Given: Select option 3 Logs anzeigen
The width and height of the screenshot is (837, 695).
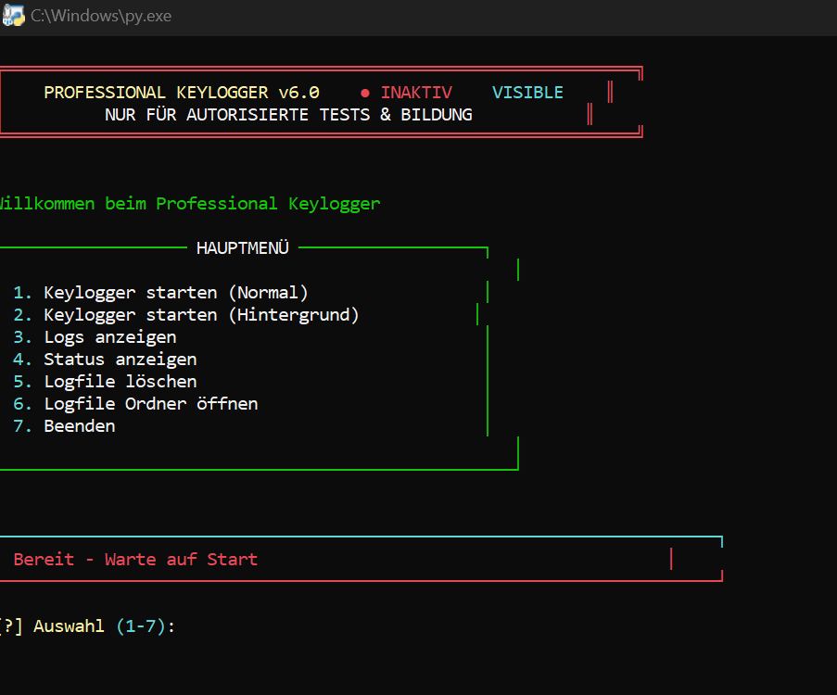Looking at the screenshot, I should [95, 337].
